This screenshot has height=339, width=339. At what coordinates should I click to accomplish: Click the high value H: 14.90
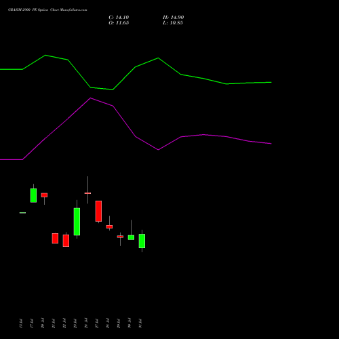[x=173, y=18]
